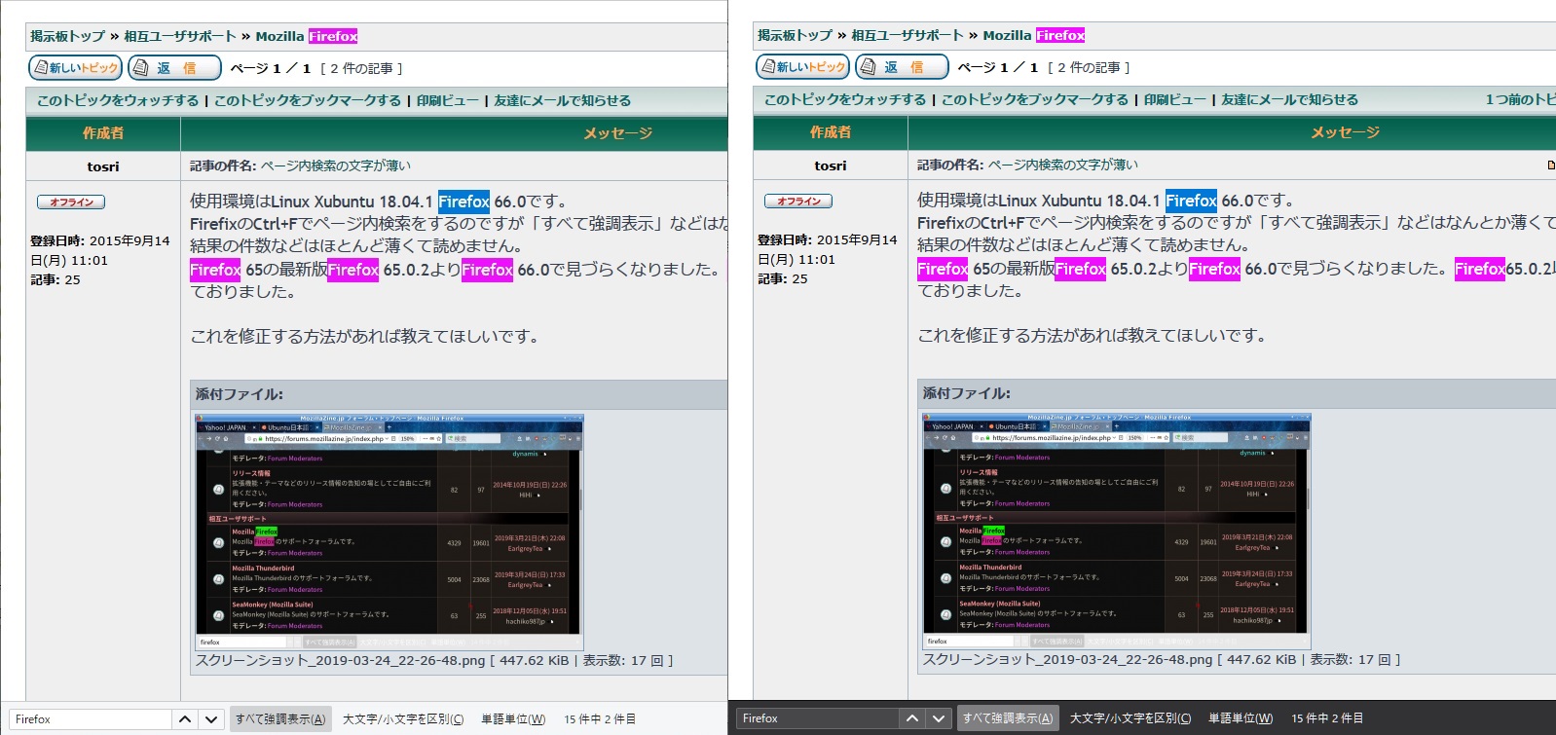Image resolution: width=1556 pixels, height=735 pixels.
Task: Toggle 単語単位 in dark right find bar
Action: [x=1241, y=718]
